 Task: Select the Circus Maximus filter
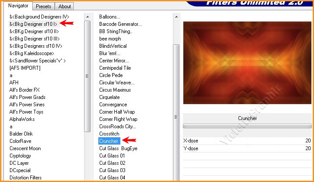pyautogui.click(x=115, y=90)
